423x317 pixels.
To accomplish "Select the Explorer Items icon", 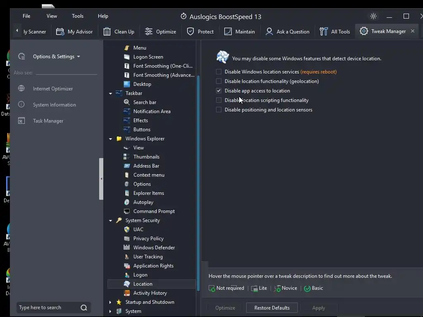I will (127, 193).
